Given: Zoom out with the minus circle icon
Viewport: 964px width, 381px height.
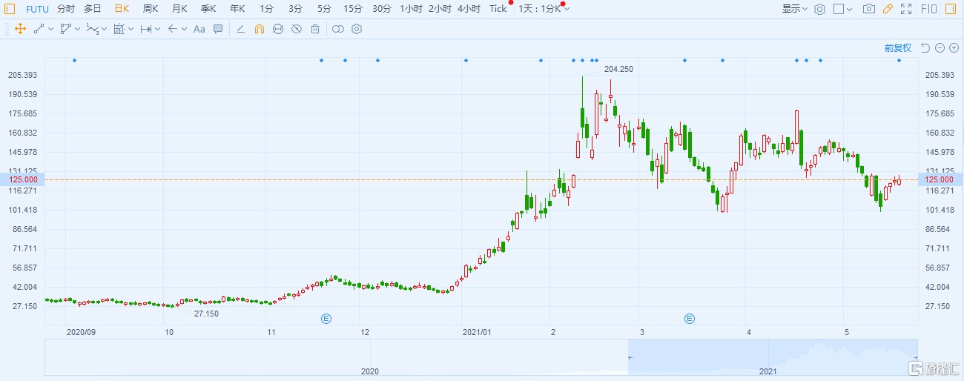Looking at the screenshot, I should tap(940, 48).
